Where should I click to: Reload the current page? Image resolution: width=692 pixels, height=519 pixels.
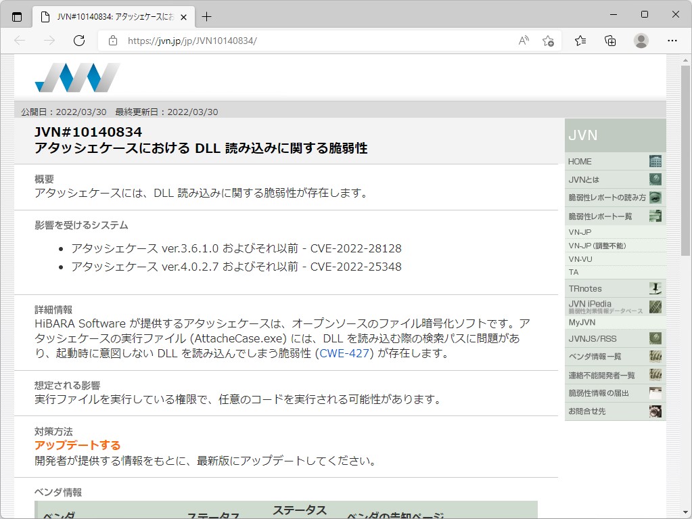[79, 41]
